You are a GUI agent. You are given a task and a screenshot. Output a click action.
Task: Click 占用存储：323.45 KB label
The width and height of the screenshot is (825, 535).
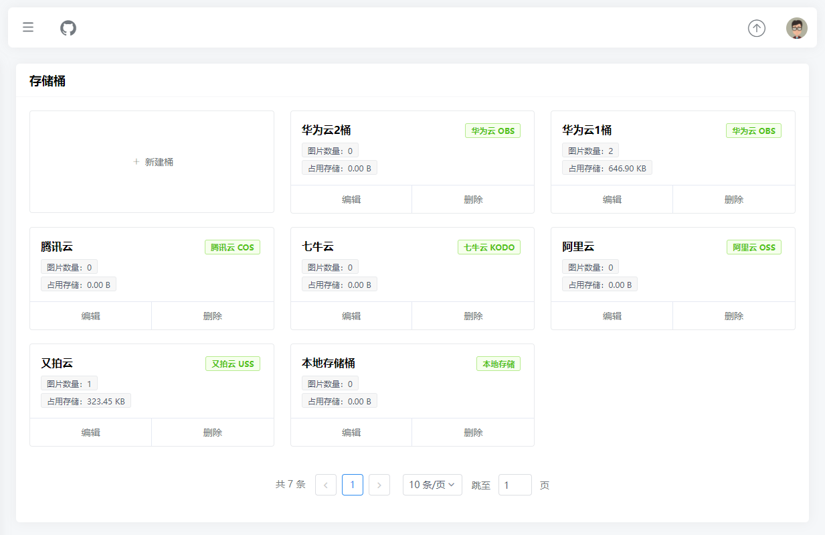86,401
